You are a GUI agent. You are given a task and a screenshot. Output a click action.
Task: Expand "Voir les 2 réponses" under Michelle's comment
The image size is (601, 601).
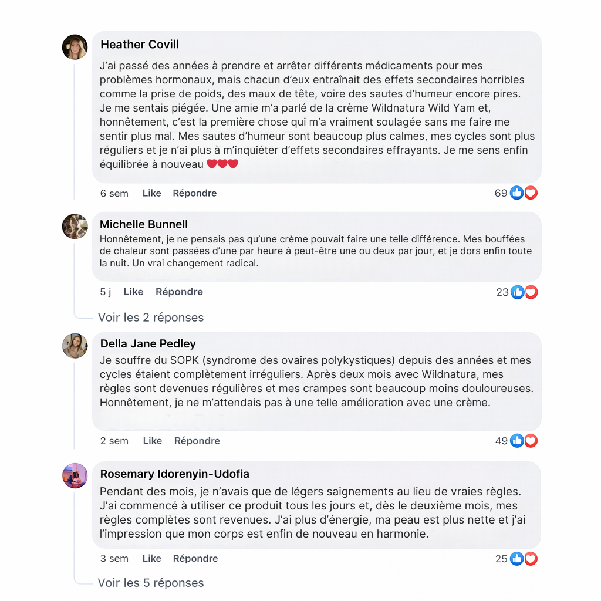point(151,318)
